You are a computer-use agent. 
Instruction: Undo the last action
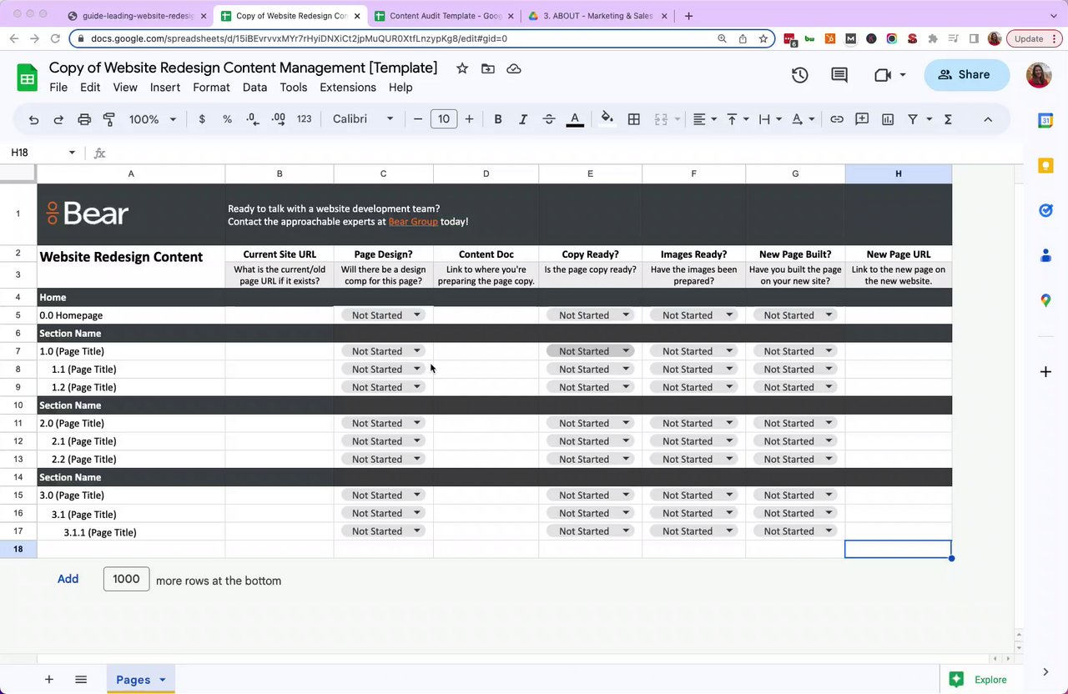pos(33,119)
